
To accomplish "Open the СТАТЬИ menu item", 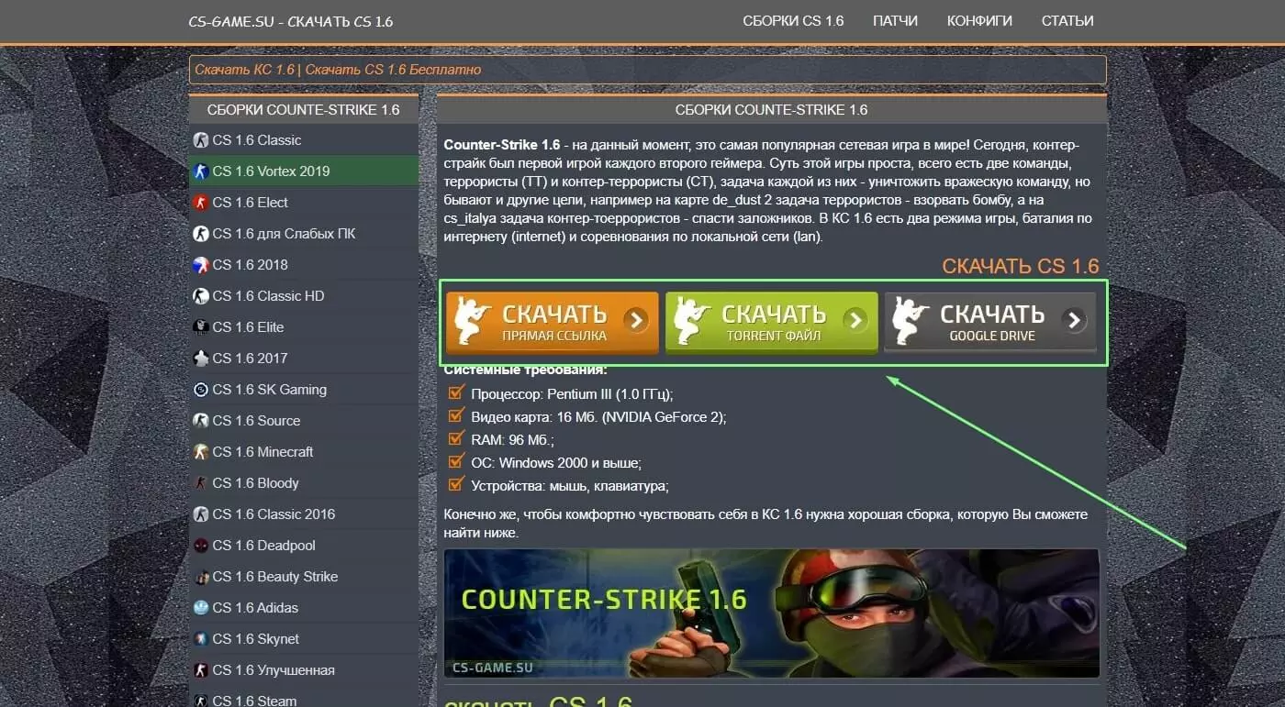I will [x=1067, y=20].
